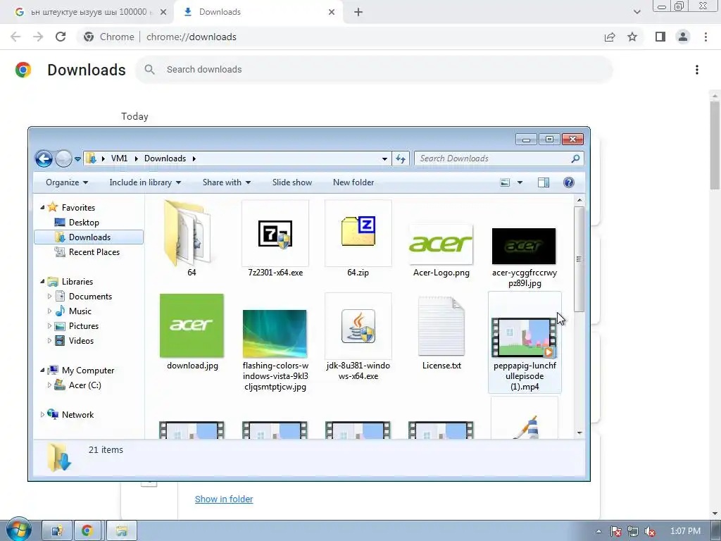The width and height of the screenshot is (721, 541).
Task: Collapse My Computer node
Action: 42,371
